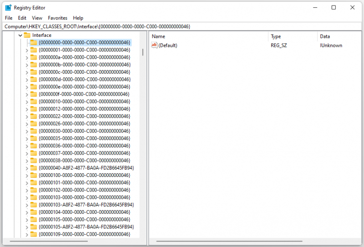This screenshot has width=364, height=247.
Task: Click folder icon of {00000101-0000-0000-C000-000000000046}
Action: 34,182
